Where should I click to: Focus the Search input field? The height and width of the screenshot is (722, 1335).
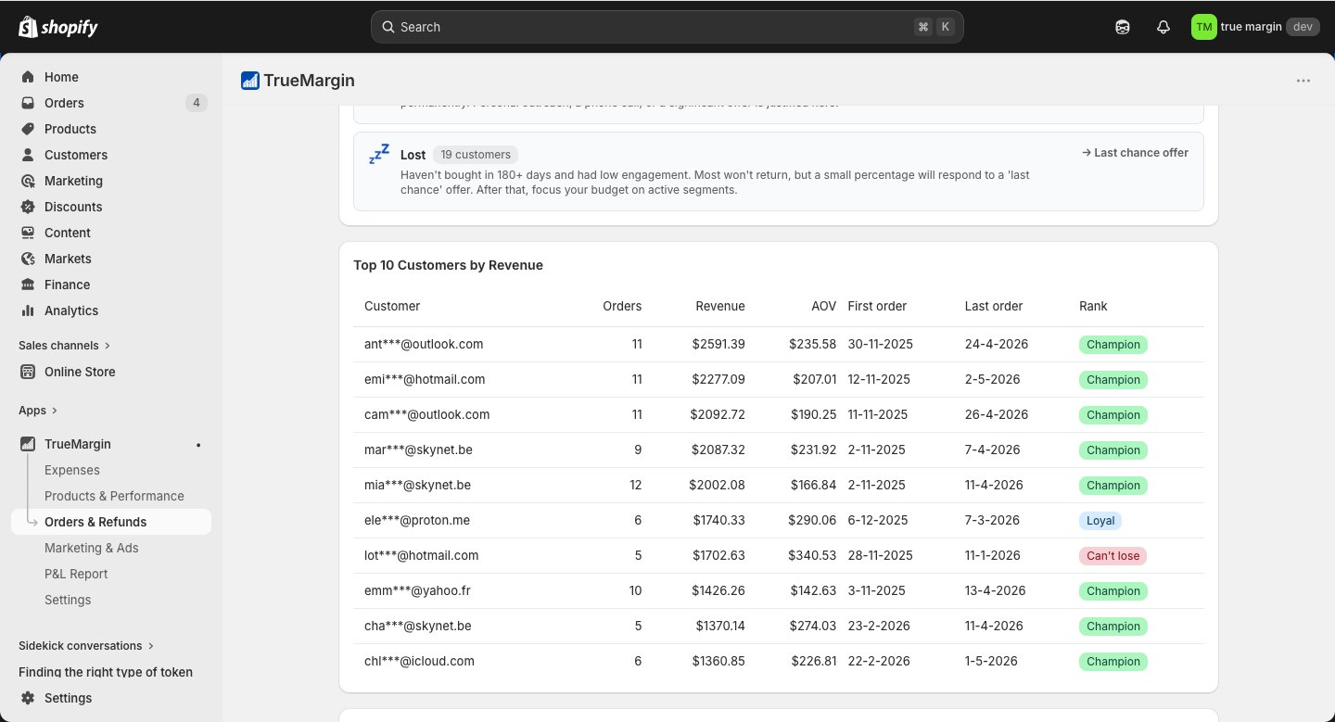667,27
